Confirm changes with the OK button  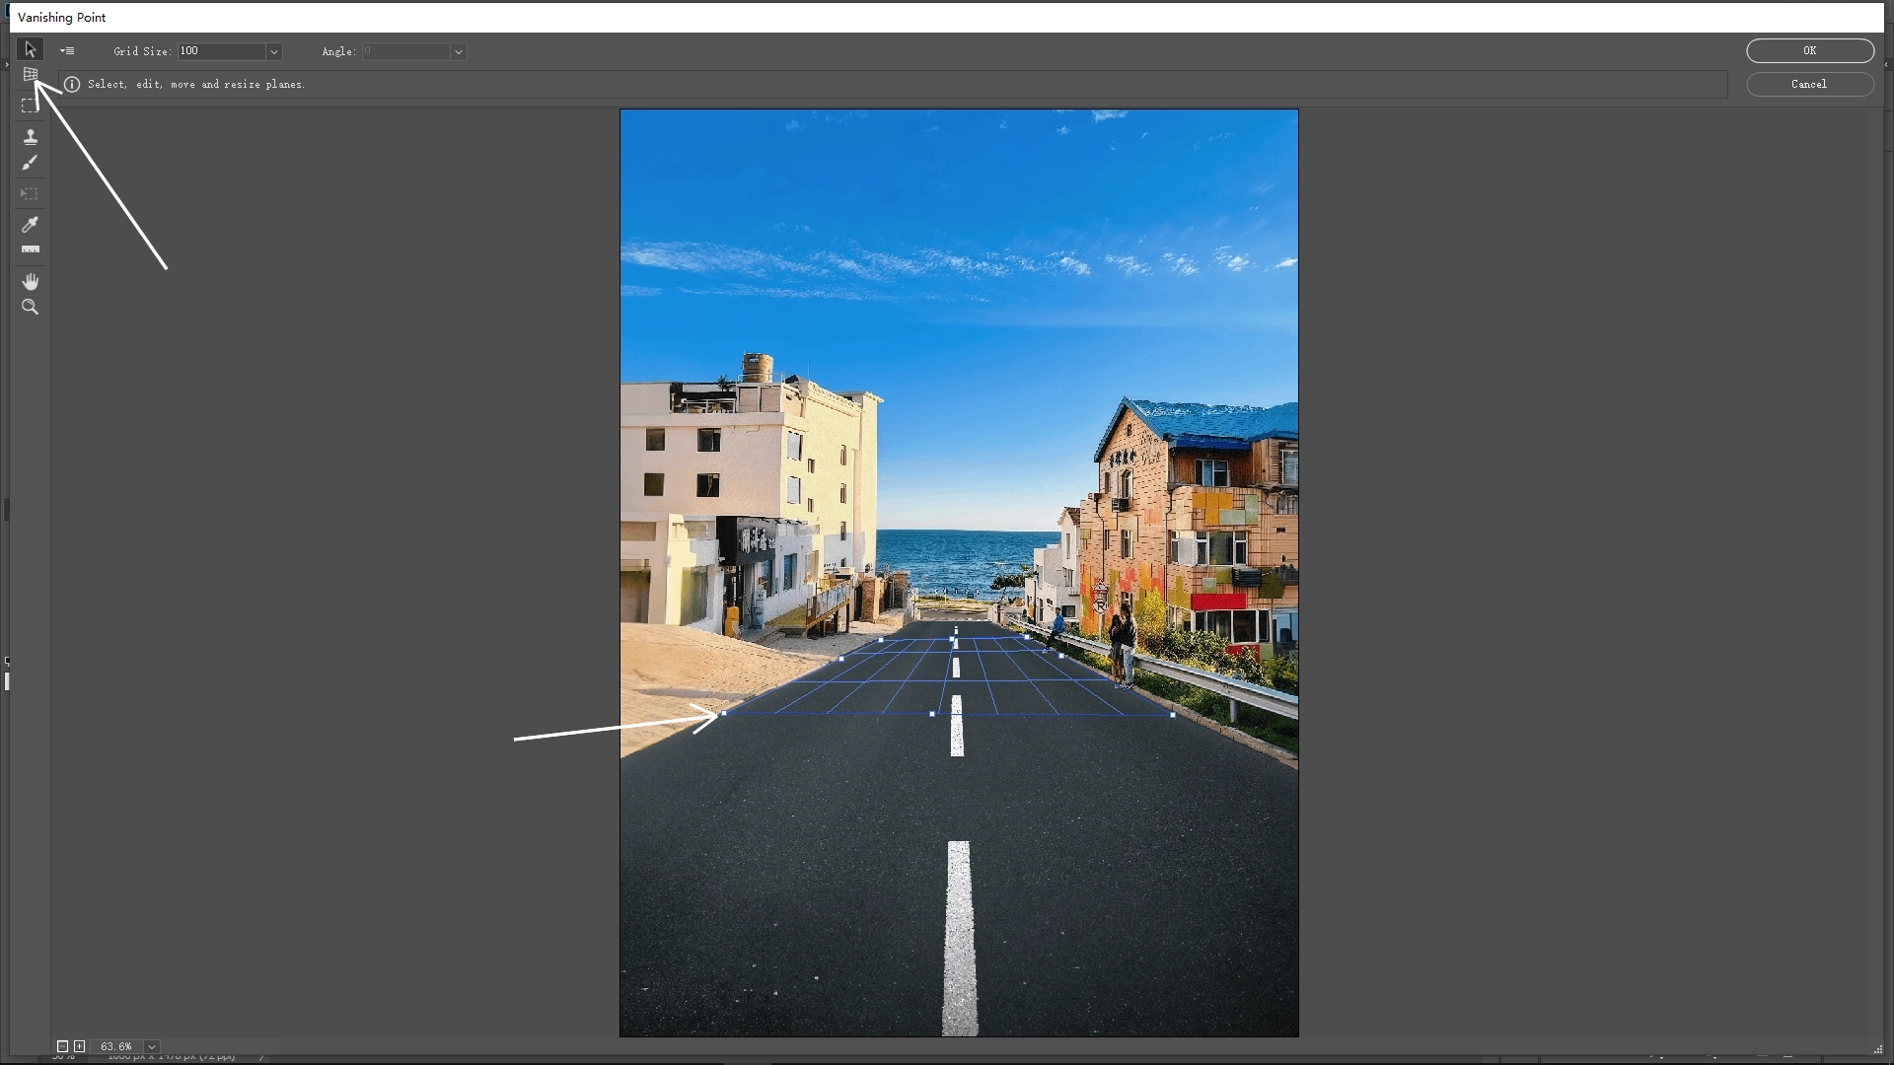point(1809,50)
